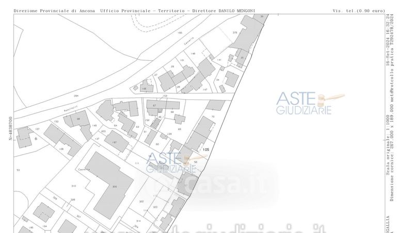Click the N=4838700 coordinate label
This screenshot has height=233, width=413.
coord(10,128)
